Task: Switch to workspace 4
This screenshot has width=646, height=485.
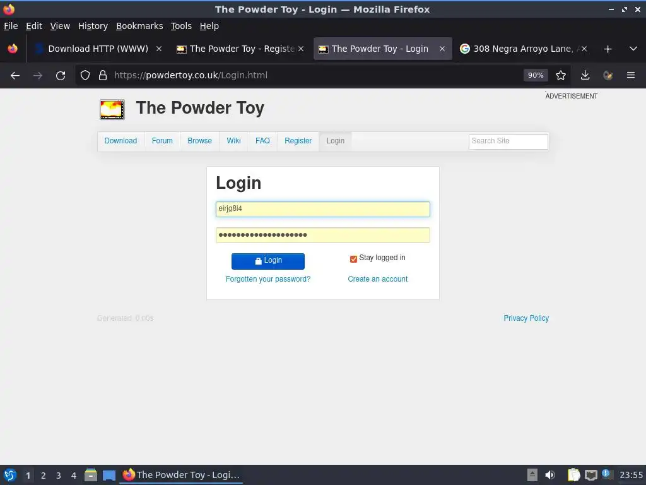Action: (x=74, y=476)
